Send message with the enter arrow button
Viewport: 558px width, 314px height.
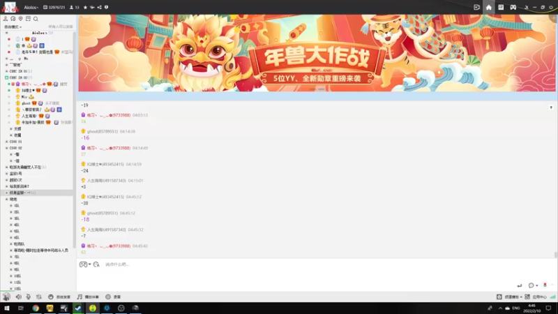[520, 285]
